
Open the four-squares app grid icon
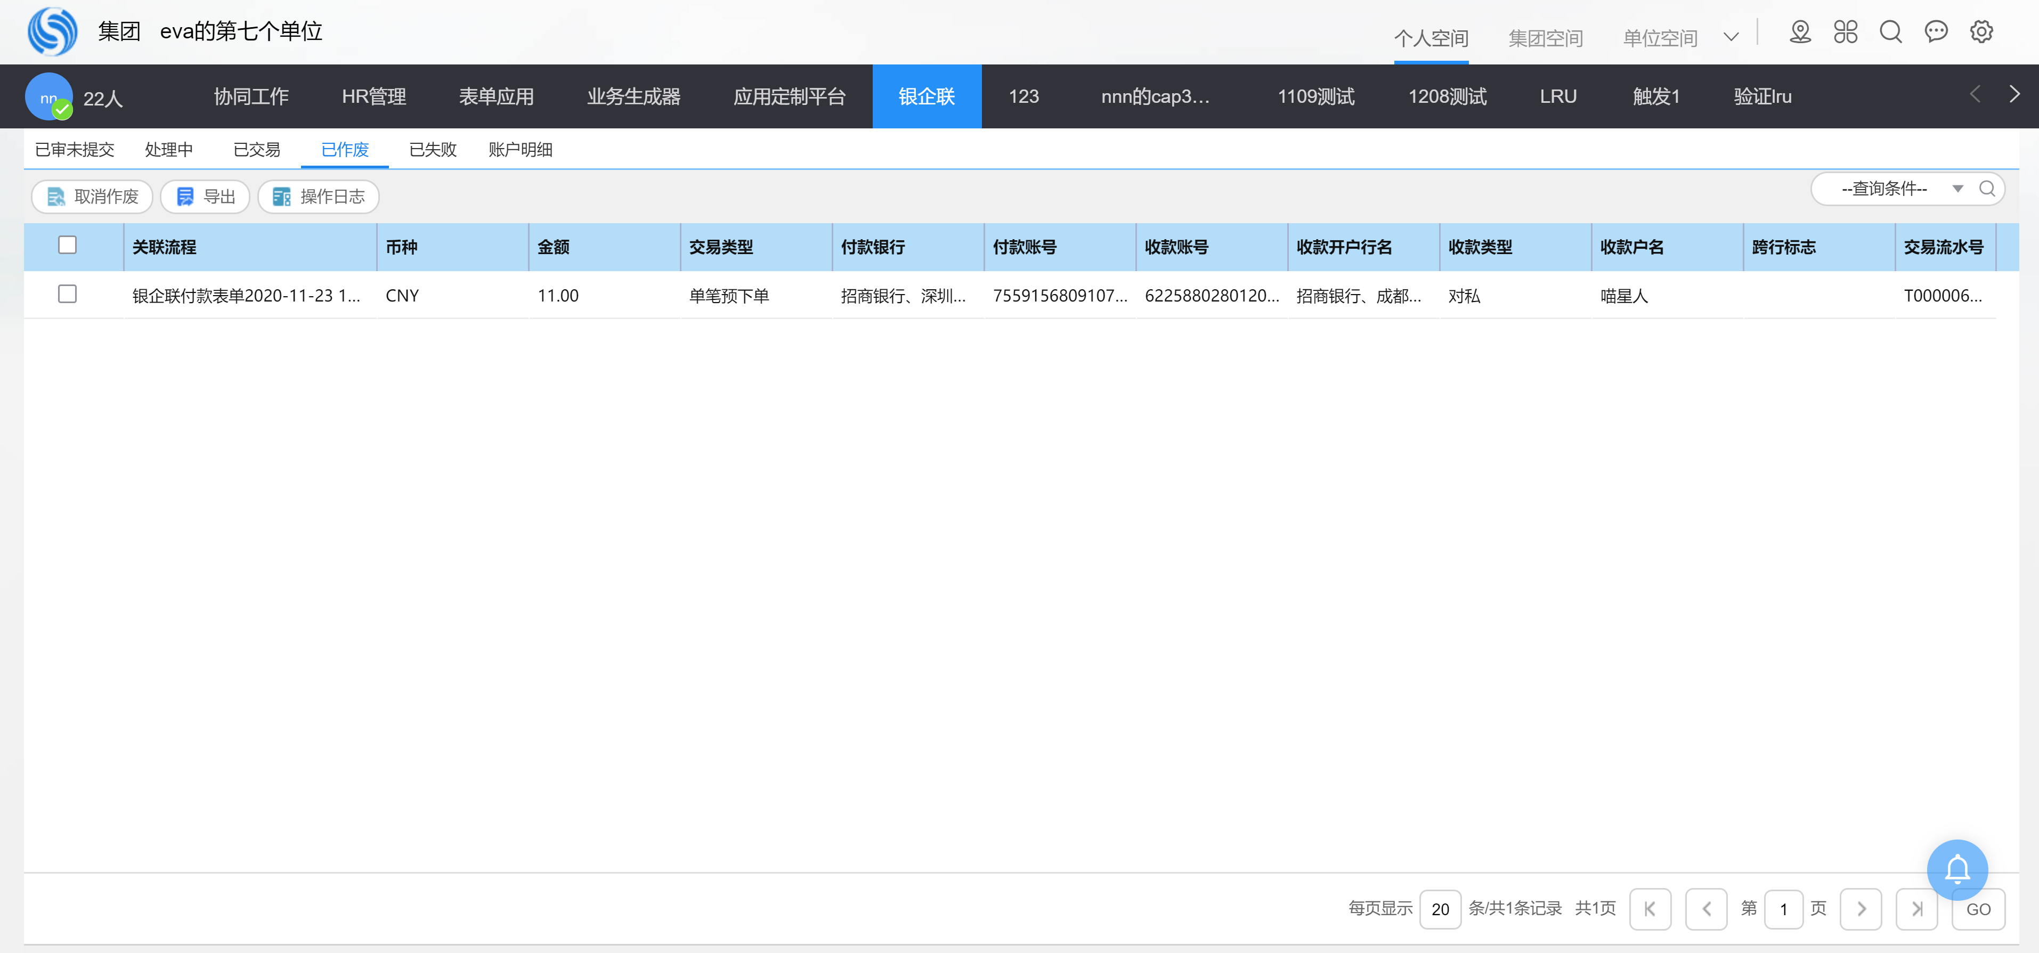[x=1845, y=32]
